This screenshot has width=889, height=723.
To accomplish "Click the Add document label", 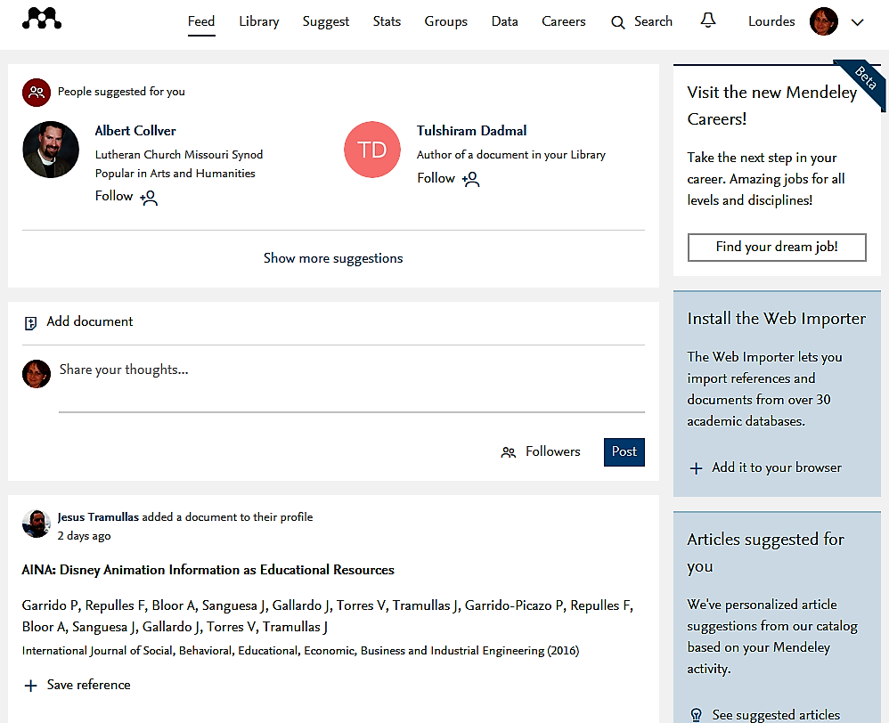I will coord(90,321).
